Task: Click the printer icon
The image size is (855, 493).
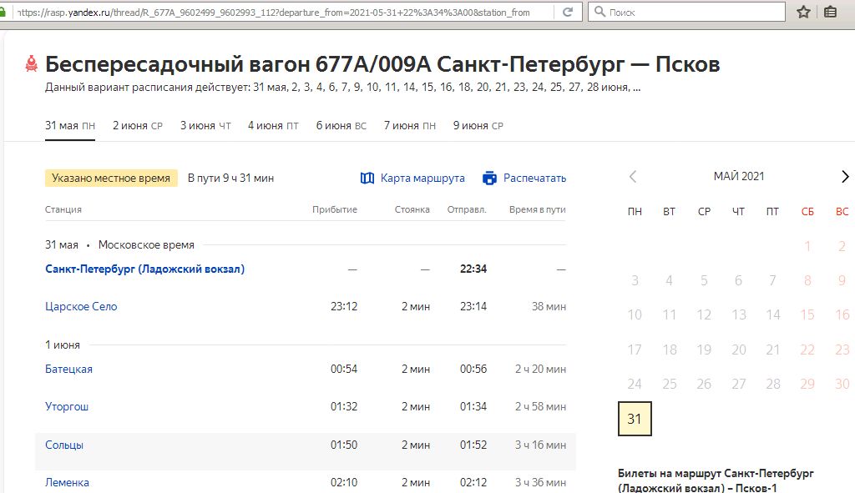Action: (490, 178)
